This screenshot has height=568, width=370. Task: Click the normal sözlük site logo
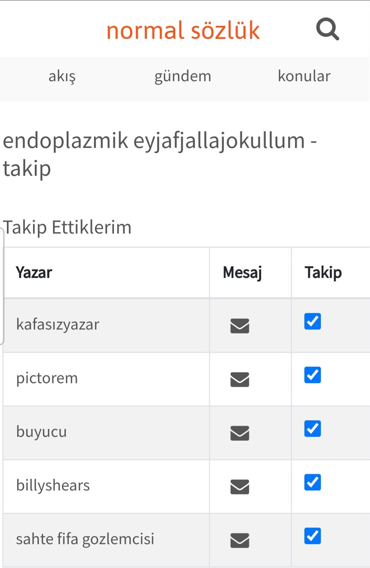(x=183, y=30)
